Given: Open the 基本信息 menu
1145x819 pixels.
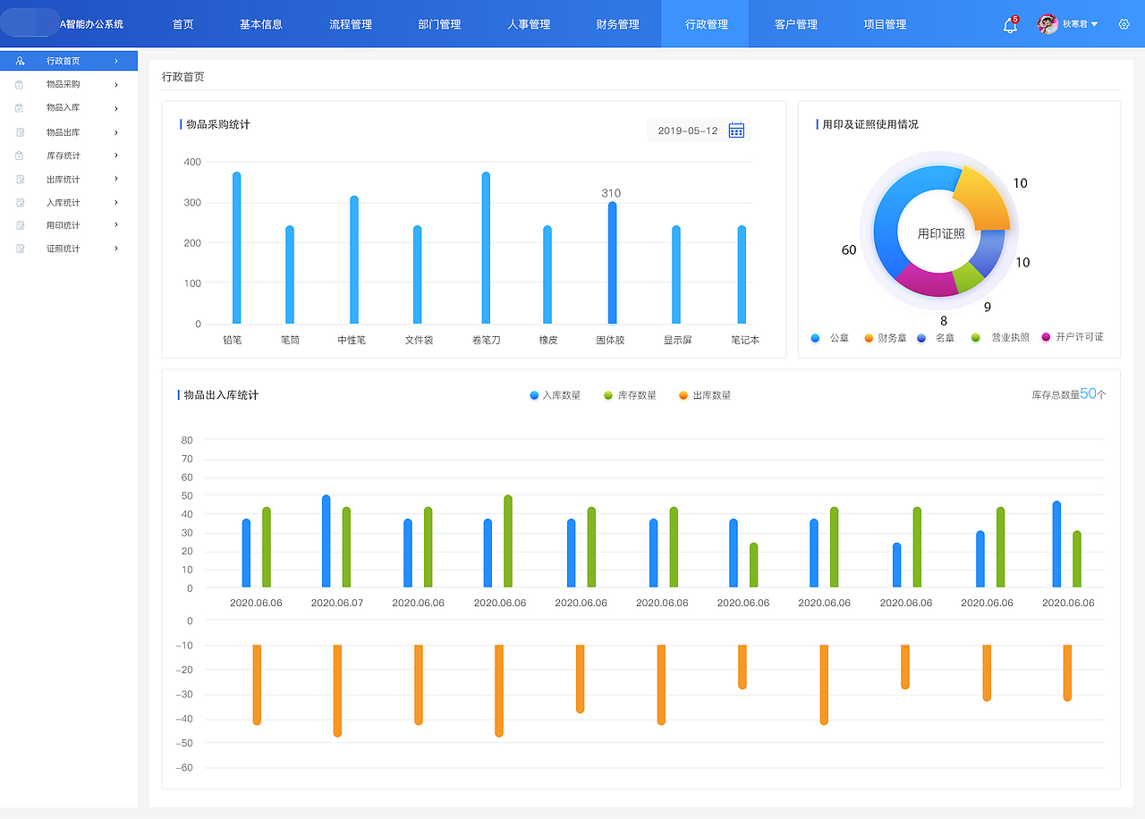Looking at the screenshot, I should (x=261, y=24).
